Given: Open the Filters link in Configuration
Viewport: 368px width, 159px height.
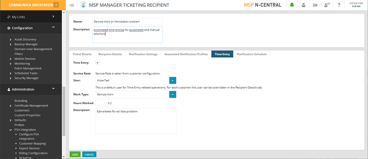Looking at the screenshot, I should pos(19,54).
